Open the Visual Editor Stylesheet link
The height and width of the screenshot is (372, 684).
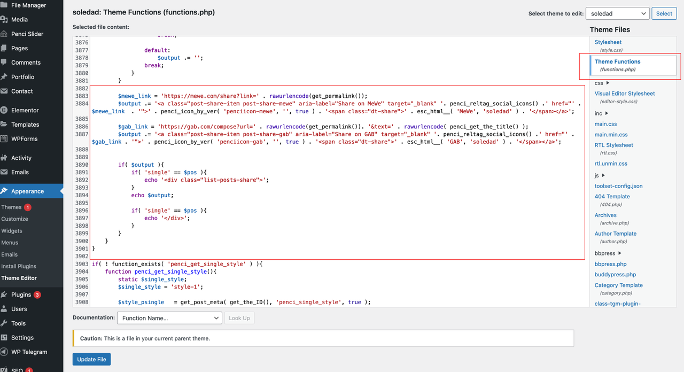pos(625,94)
